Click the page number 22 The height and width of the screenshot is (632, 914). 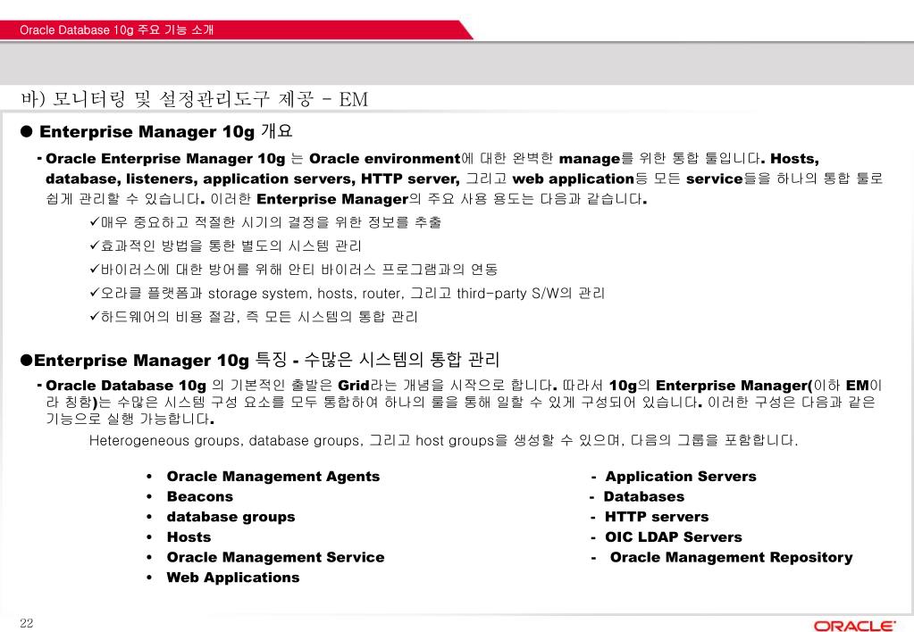[x=27, y=623]
